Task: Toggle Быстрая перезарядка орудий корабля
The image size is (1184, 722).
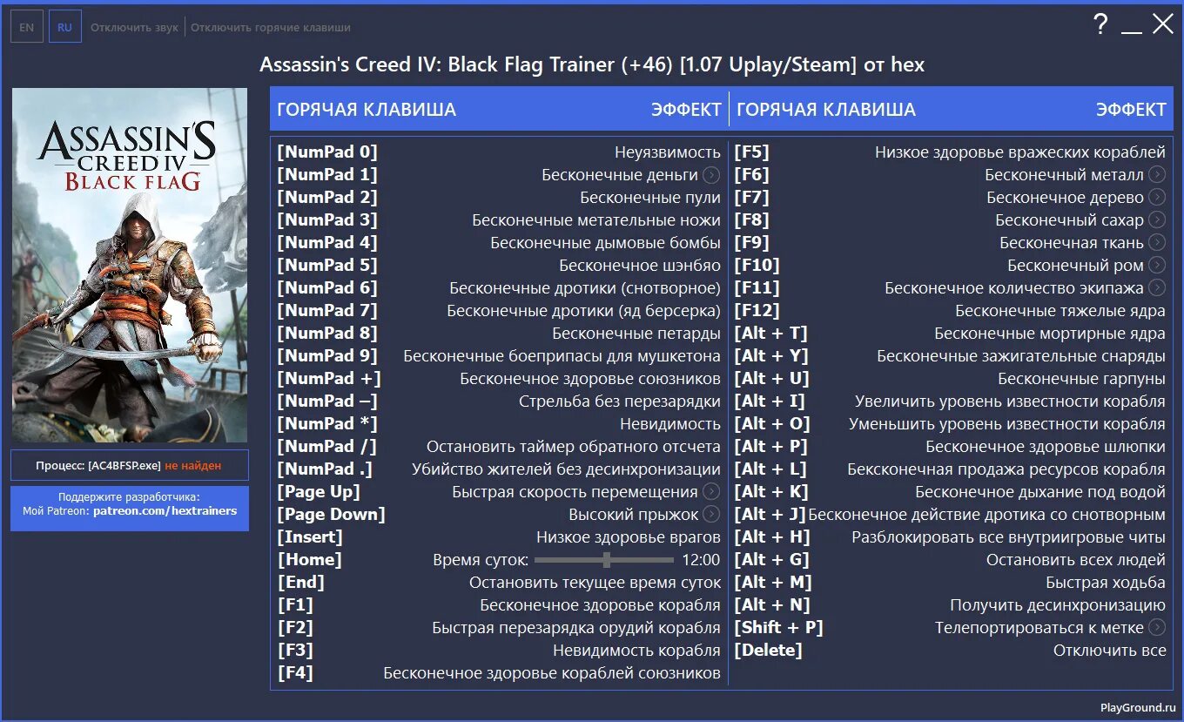Action: click(576, 628)
